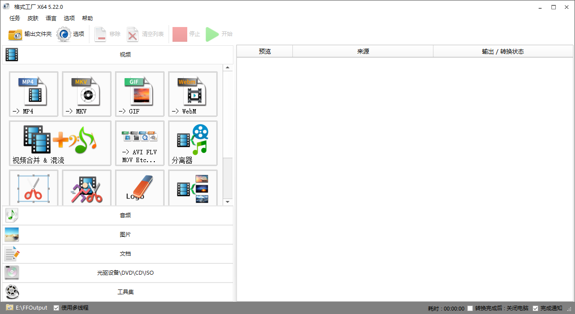This screenshot has width=575, height=314.
Task: Open 视频合并 & 混流 tool
Action: pyautogui.click(x=59, y=143)
